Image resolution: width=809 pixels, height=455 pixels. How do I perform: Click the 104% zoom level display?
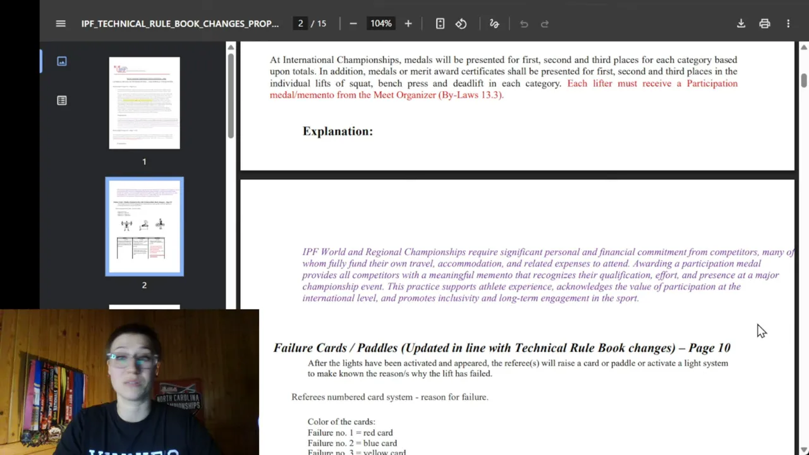(x=380, y=23)
